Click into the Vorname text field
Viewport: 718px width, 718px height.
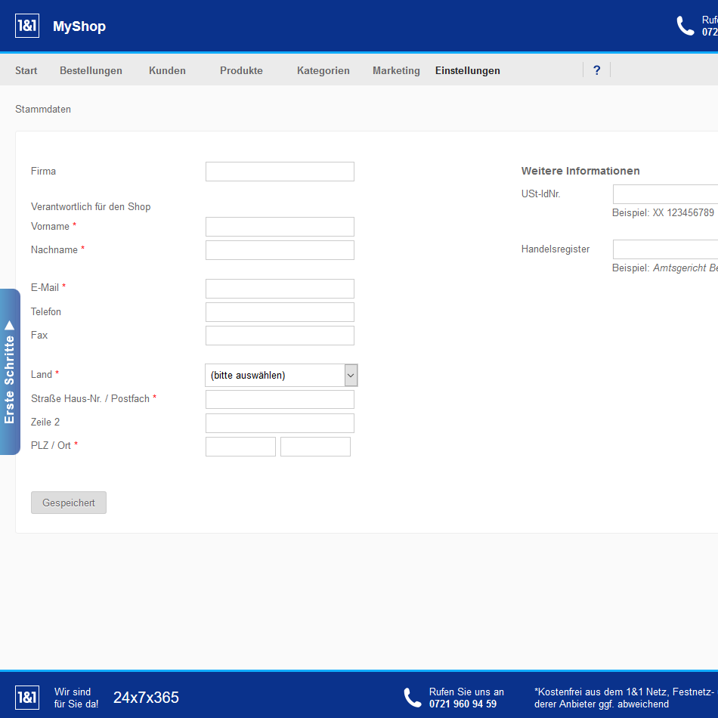pyautogui.click(x=280, y=227)
